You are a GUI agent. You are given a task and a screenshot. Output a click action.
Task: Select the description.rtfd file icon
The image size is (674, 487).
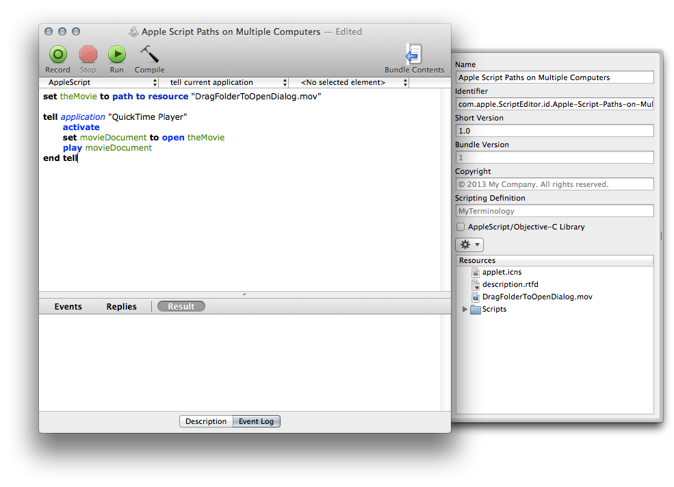[x=476, y=284]
